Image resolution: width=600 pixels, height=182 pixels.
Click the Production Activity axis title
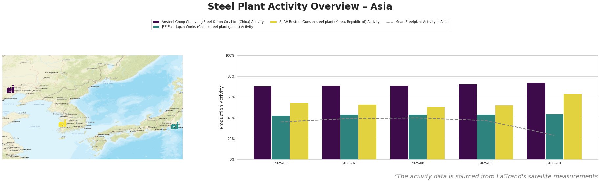tap(222, 107)
